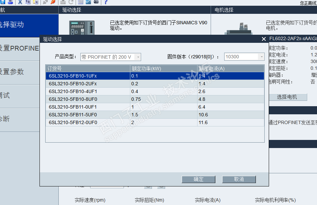This screenshot has height=205, width=317.
Task: Click the 选择电机 button in background window
Action: [288, 97]
